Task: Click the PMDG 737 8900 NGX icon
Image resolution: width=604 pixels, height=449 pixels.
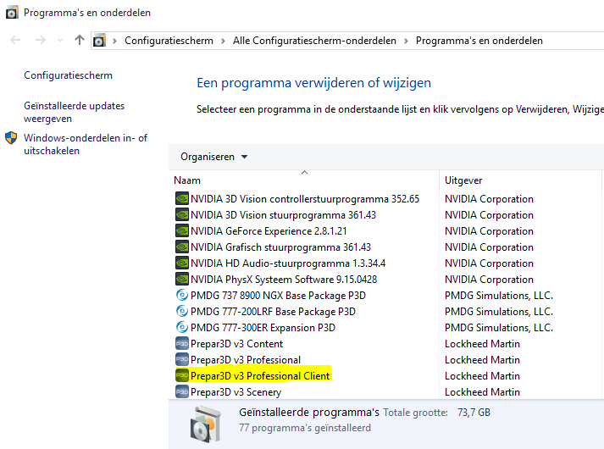Action: [x=182, y=296]
